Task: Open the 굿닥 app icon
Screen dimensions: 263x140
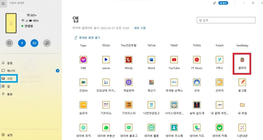Action: point(197,82)
